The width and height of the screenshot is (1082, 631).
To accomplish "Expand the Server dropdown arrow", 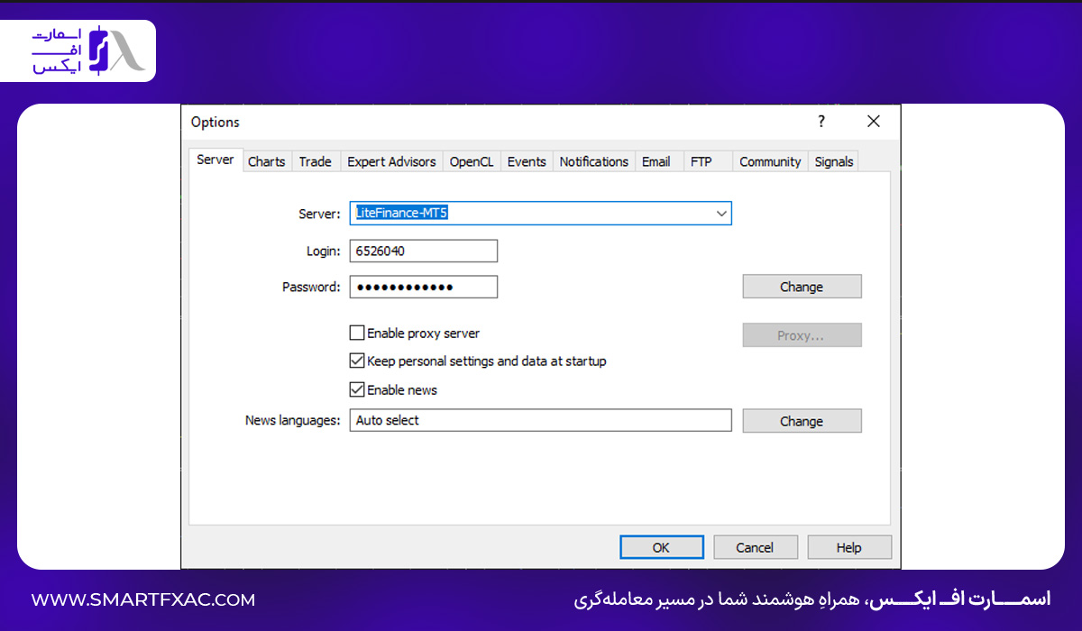I will pyautogui.click(x=721, y=214).
